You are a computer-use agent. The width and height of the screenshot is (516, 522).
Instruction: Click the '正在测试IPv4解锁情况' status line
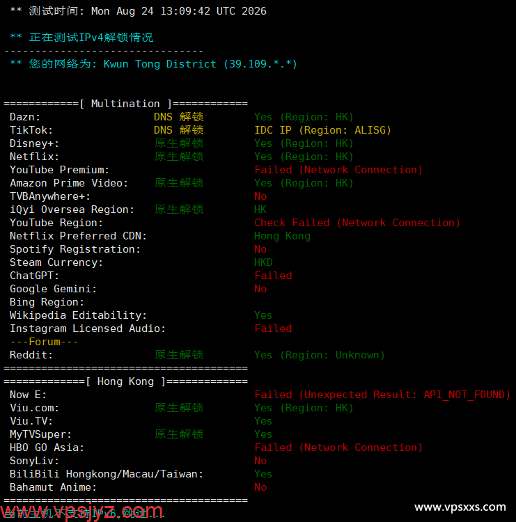point(91,38)
